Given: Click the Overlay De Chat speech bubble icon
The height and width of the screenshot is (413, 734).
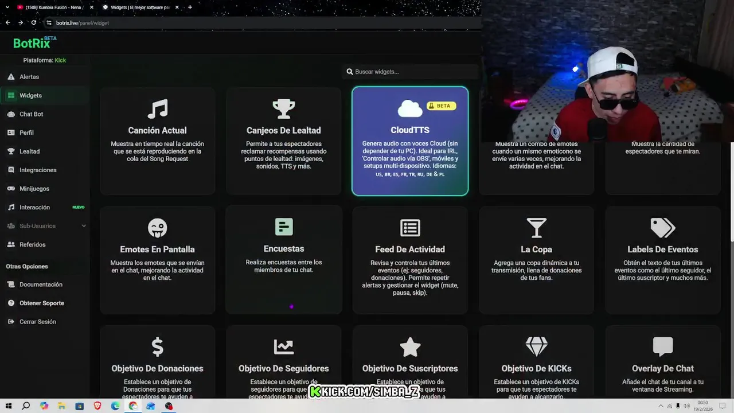Looking at the screenshot, I should tap(663, 346).
